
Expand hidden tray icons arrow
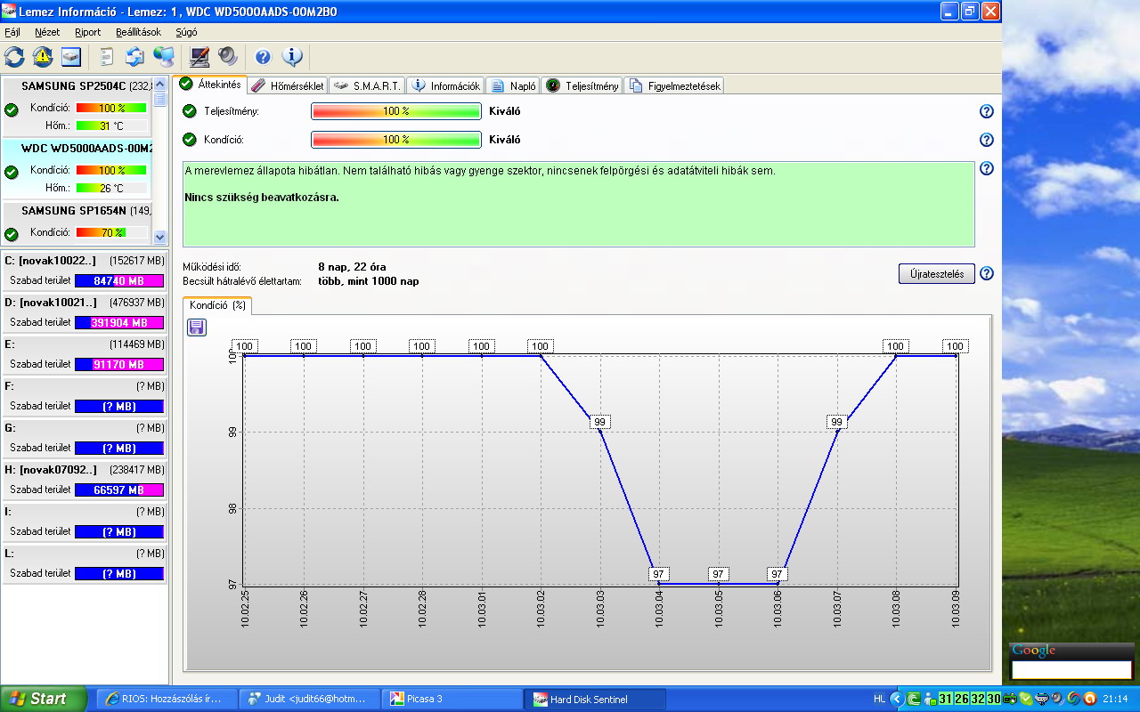pos(898,699)
